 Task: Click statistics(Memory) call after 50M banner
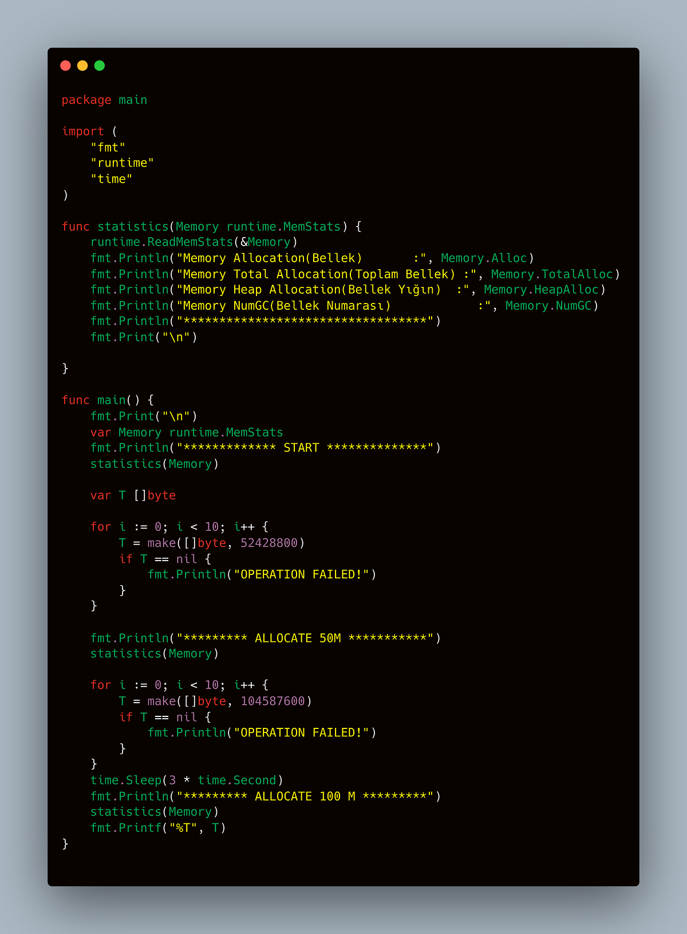(155, 654)
